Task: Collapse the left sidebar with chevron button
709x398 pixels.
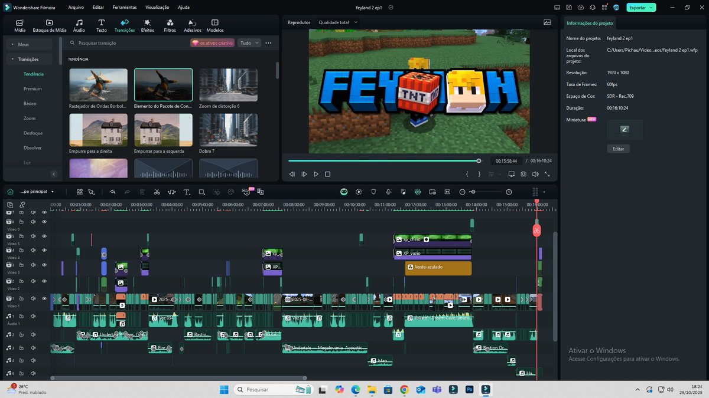Action: (53, 174)
